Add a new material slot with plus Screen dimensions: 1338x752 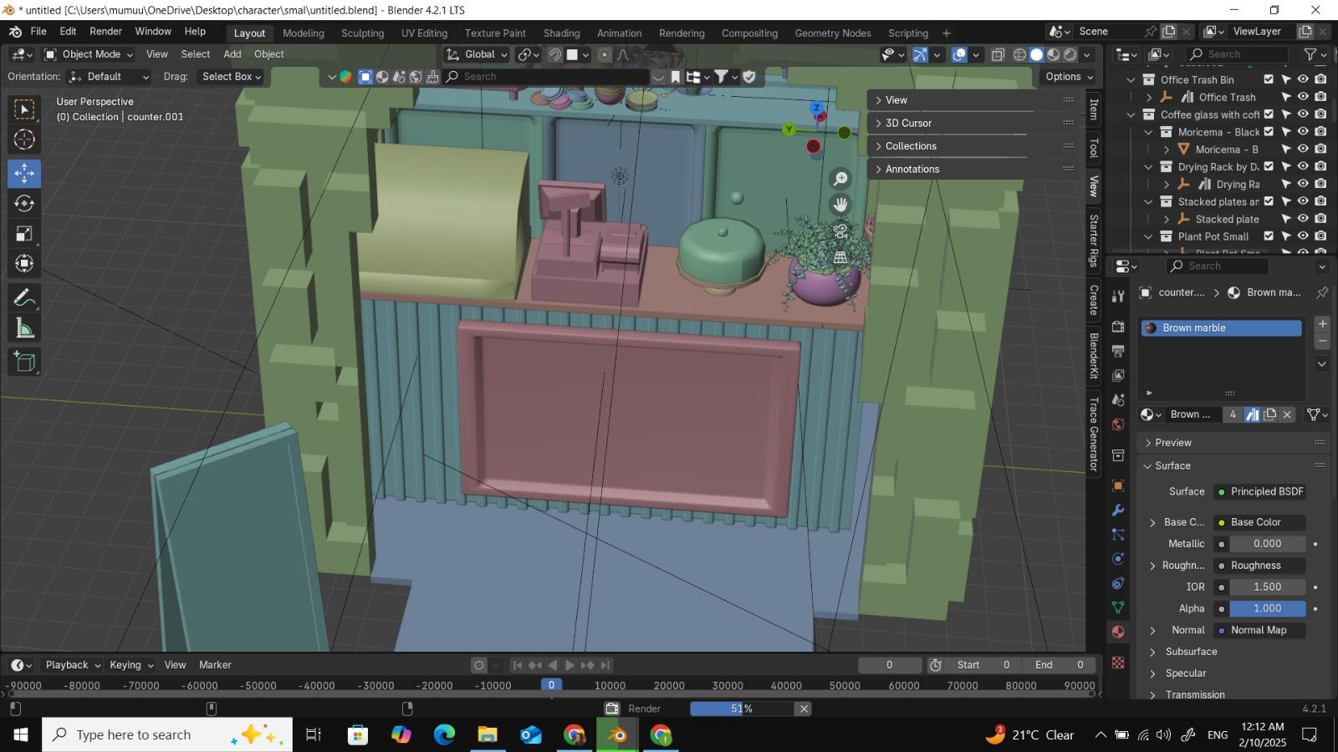[1322, 324]
